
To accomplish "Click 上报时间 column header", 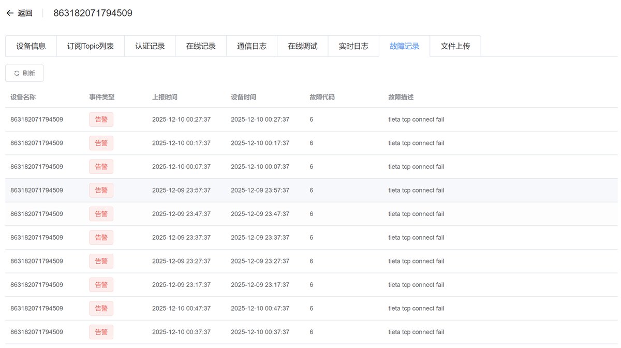I will pos(165,97).
